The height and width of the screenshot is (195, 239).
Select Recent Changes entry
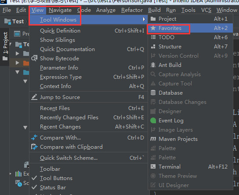pyautogui.click(x=88, y=127)
